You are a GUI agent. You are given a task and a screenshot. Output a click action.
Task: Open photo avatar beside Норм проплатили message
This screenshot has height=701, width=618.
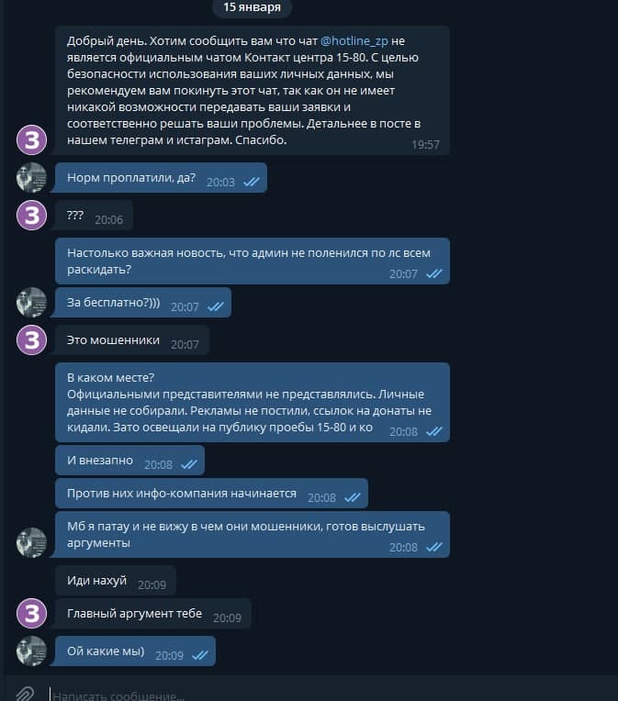[32, 177]
